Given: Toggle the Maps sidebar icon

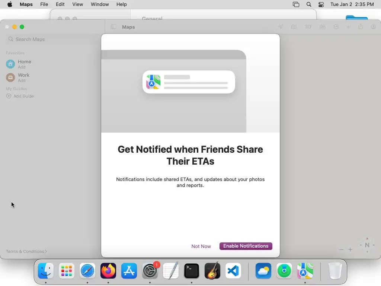Looking at the screenshot, I should pyautogui.click(x=113, y=27).
